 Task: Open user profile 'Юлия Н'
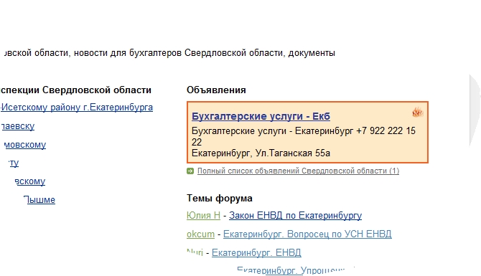pos(203,216)
